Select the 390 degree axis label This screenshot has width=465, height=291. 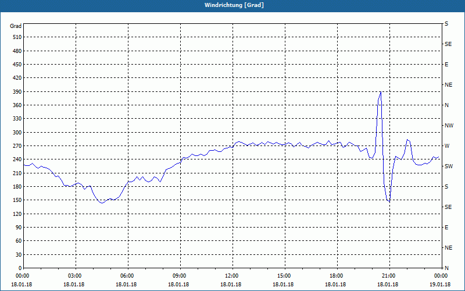point(17,92)
